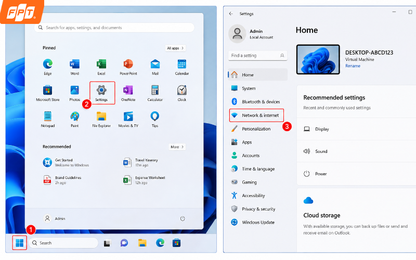Expand More recommended items
The height and width of the screenshot is (260, 416).
177,147
